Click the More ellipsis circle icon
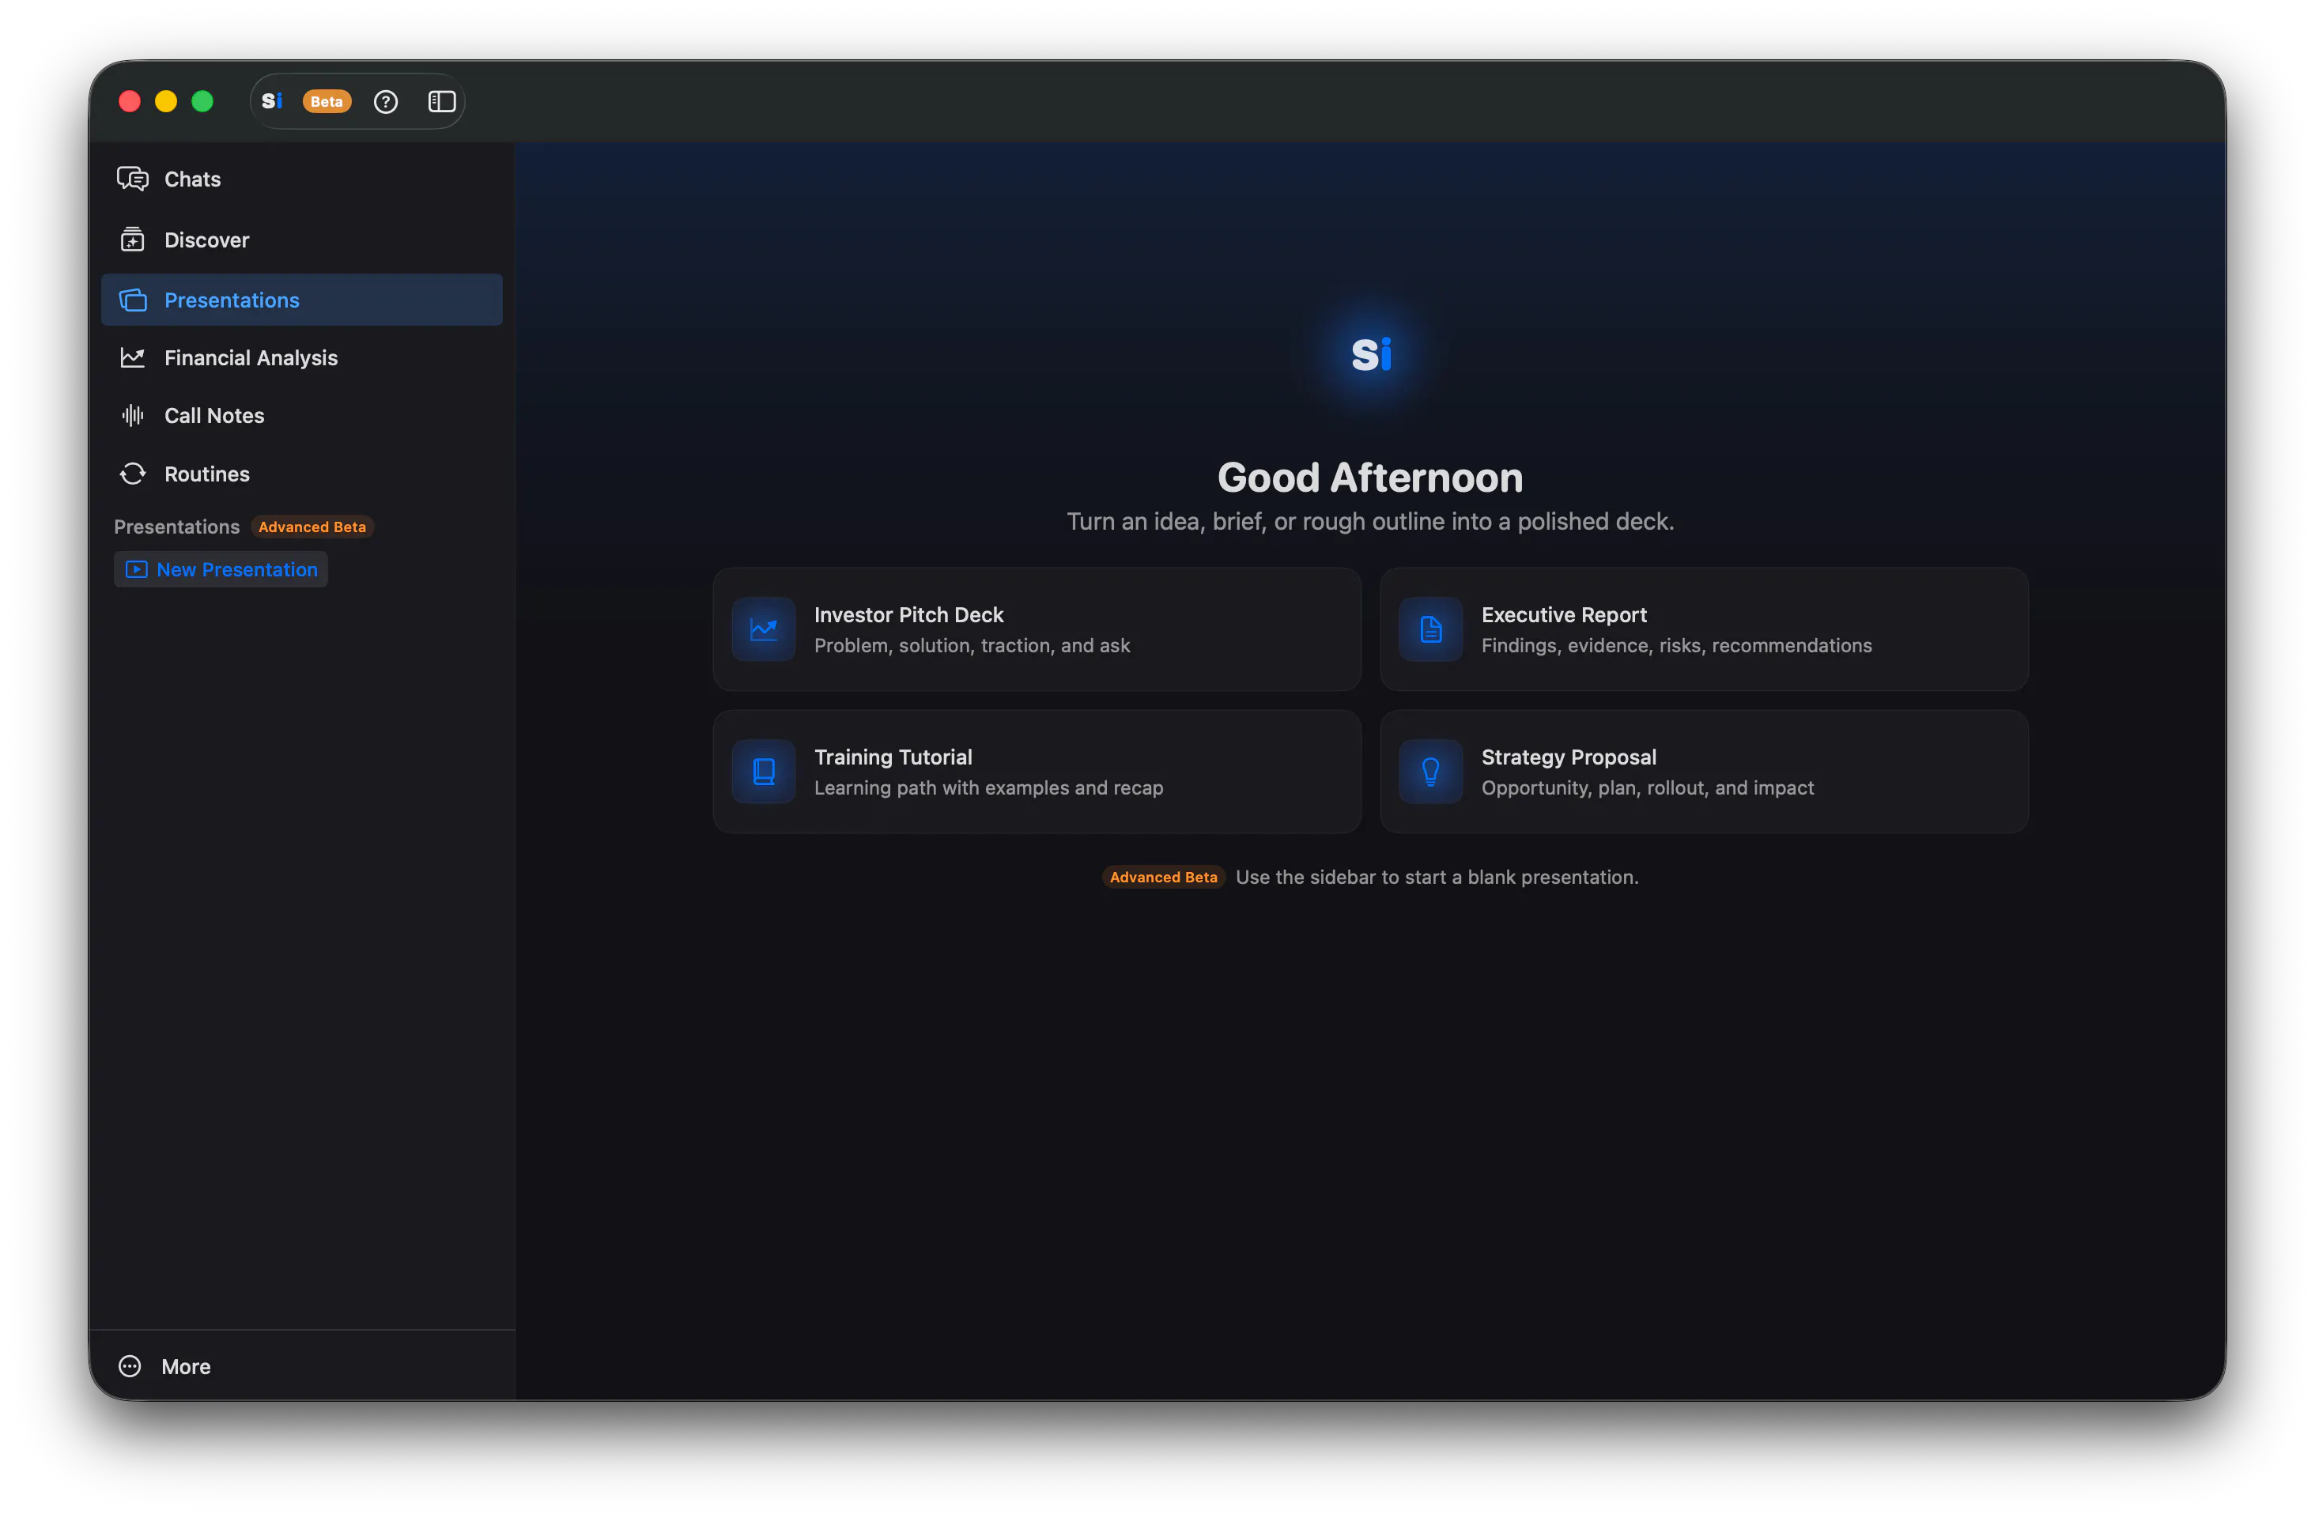Image resolution: width=2315 pixels, height=1518 pixels. pyautogui.click(x=130, y=1366)
